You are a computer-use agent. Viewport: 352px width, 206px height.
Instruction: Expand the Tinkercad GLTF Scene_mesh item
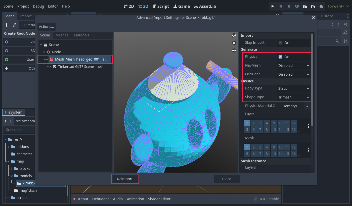click(x=50, y=67)
